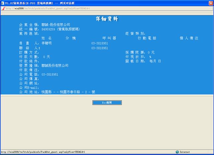
Task: Click the X-POS dialog title bar icon
Action: (x=3, y=3)
